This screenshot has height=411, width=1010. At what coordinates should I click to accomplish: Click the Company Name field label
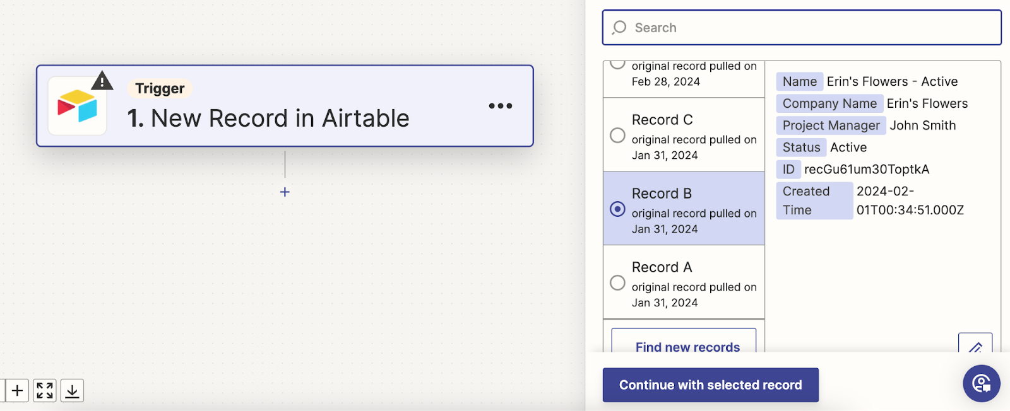point(829,103)
